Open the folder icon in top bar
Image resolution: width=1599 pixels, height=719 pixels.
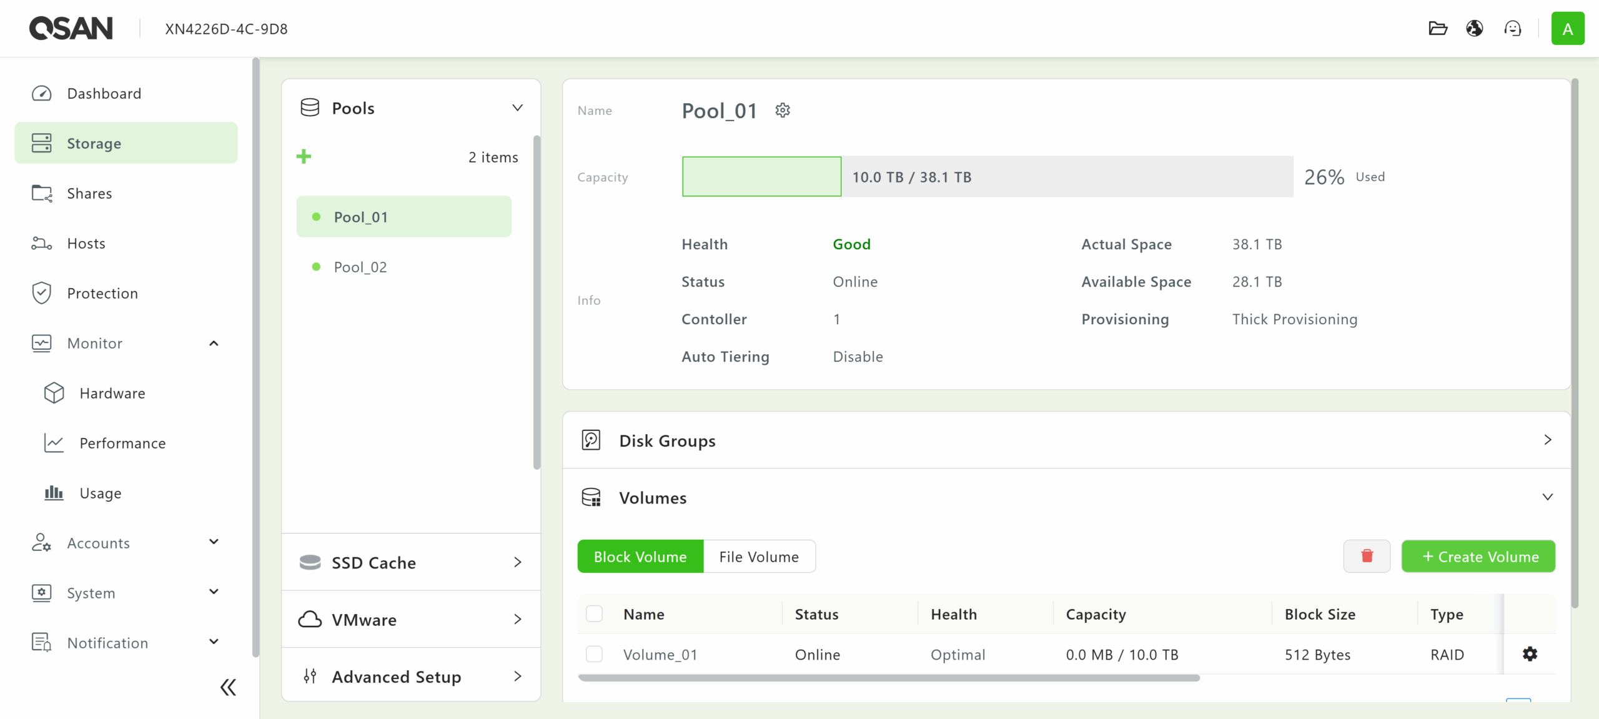click(x=1437, y=29)
